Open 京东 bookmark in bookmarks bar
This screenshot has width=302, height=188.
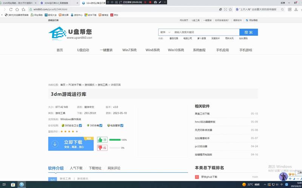114,15
